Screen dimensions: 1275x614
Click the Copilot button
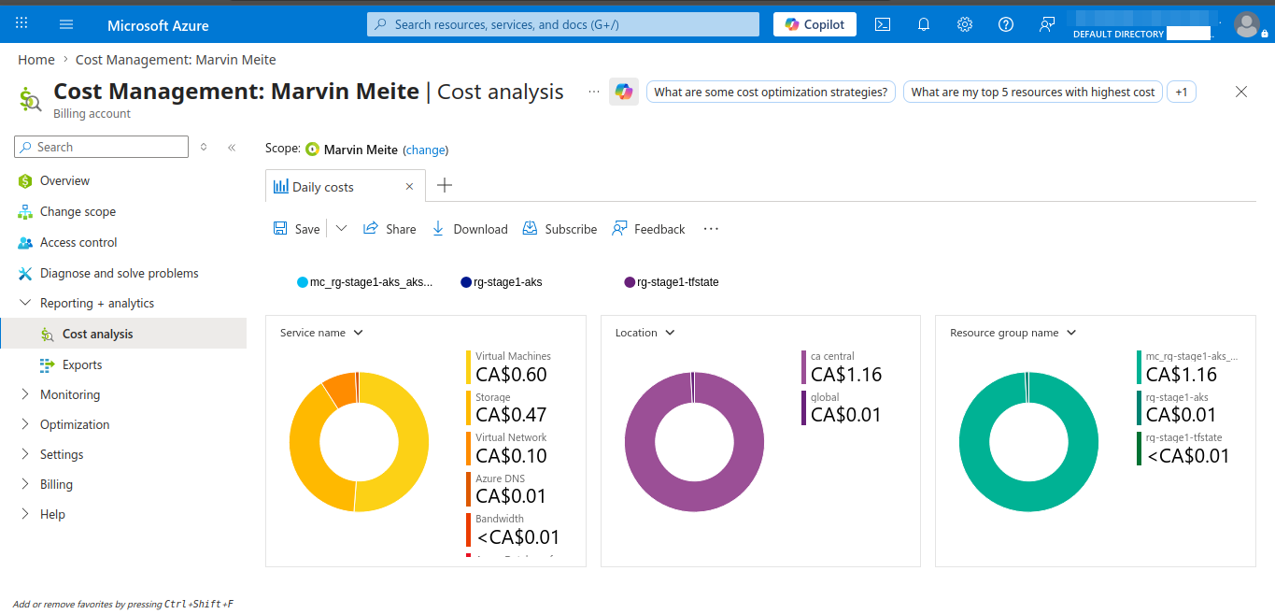coord(815,24)
